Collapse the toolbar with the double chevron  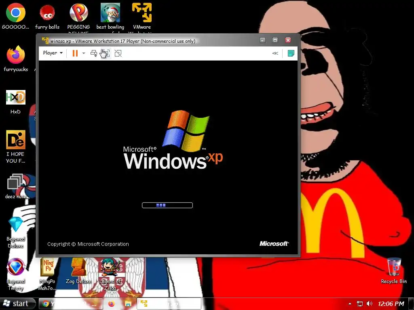coord(275,53)
